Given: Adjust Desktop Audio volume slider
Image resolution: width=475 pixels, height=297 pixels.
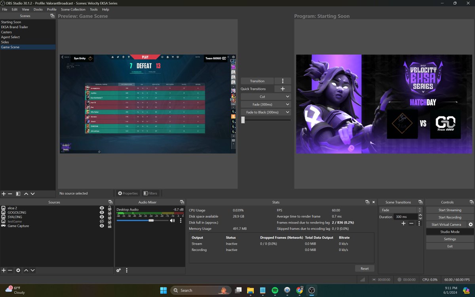Looking at the screenshot, I should coord(151,221).
